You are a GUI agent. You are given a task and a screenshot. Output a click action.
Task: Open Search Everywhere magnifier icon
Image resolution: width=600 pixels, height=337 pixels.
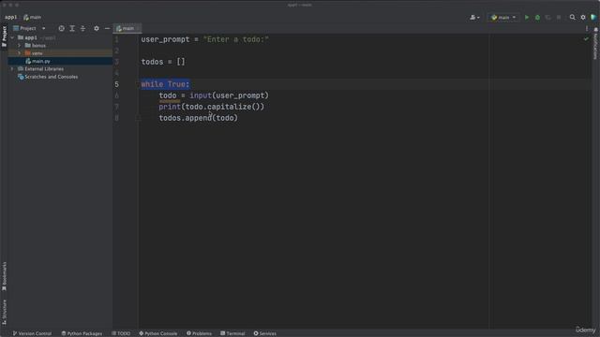(x=573, y=17)
